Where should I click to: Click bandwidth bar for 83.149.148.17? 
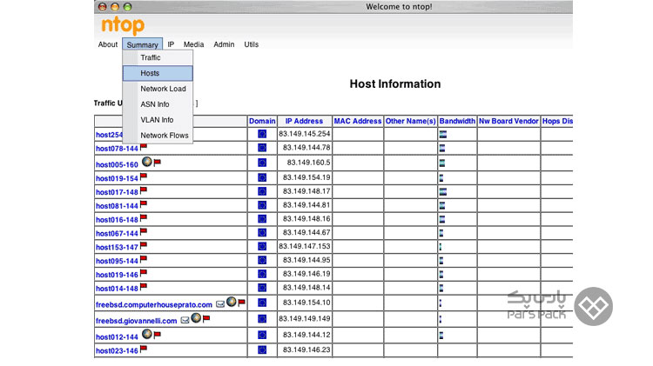pos(443,191)
